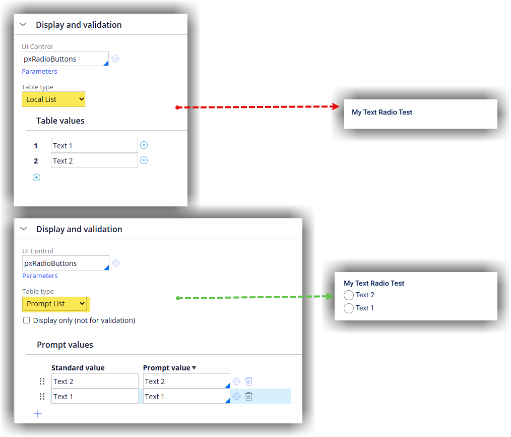Open the Prompt List table type dropdown

(x=54, y=304)
